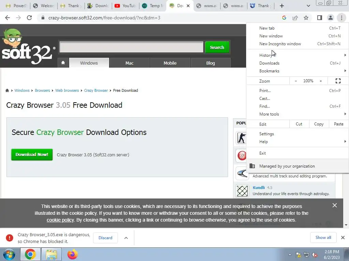349x261 pixels.
Task: Open Settings from the Chrome menu
Action: click(x=297, y=134)
